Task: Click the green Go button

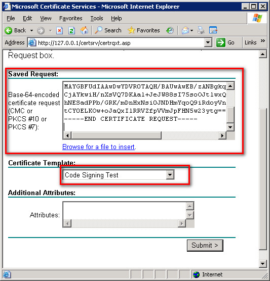Action: tap(225, 42)
